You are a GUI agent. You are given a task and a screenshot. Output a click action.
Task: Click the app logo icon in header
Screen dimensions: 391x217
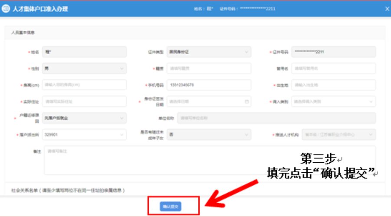click(x=6, y=9)
